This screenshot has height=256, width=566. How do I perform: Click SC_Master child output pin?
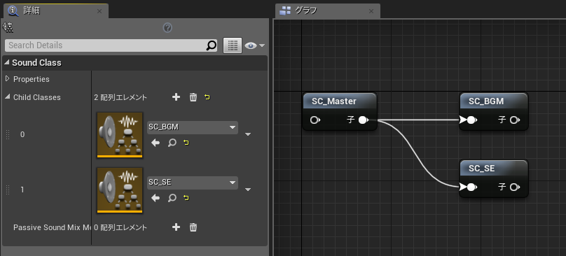pyautogui.click(x=364, y=120)
